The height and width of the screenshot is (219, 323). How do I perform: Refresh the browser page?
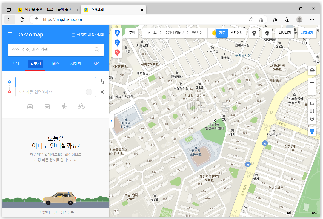point(22,19)
